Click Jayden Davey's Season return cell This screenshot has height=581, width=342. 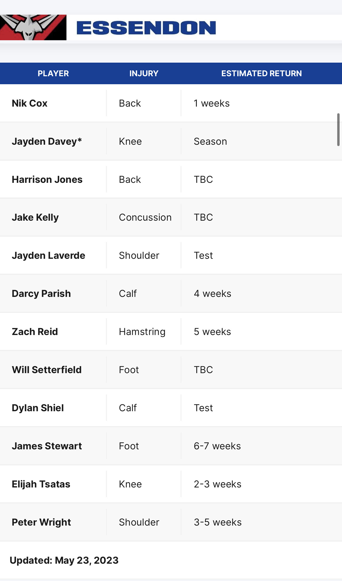(210, 141)
